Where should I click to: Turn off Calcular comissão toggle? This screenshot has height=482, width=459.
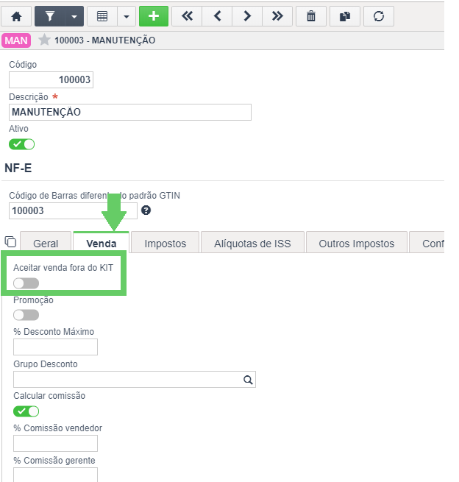tap(26, 411)
